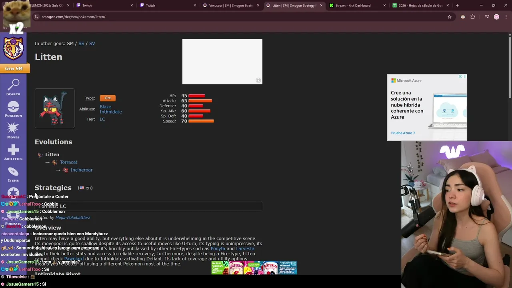Click the Litten pixel sprite image
512x288 pixels.
coord(54,108)
